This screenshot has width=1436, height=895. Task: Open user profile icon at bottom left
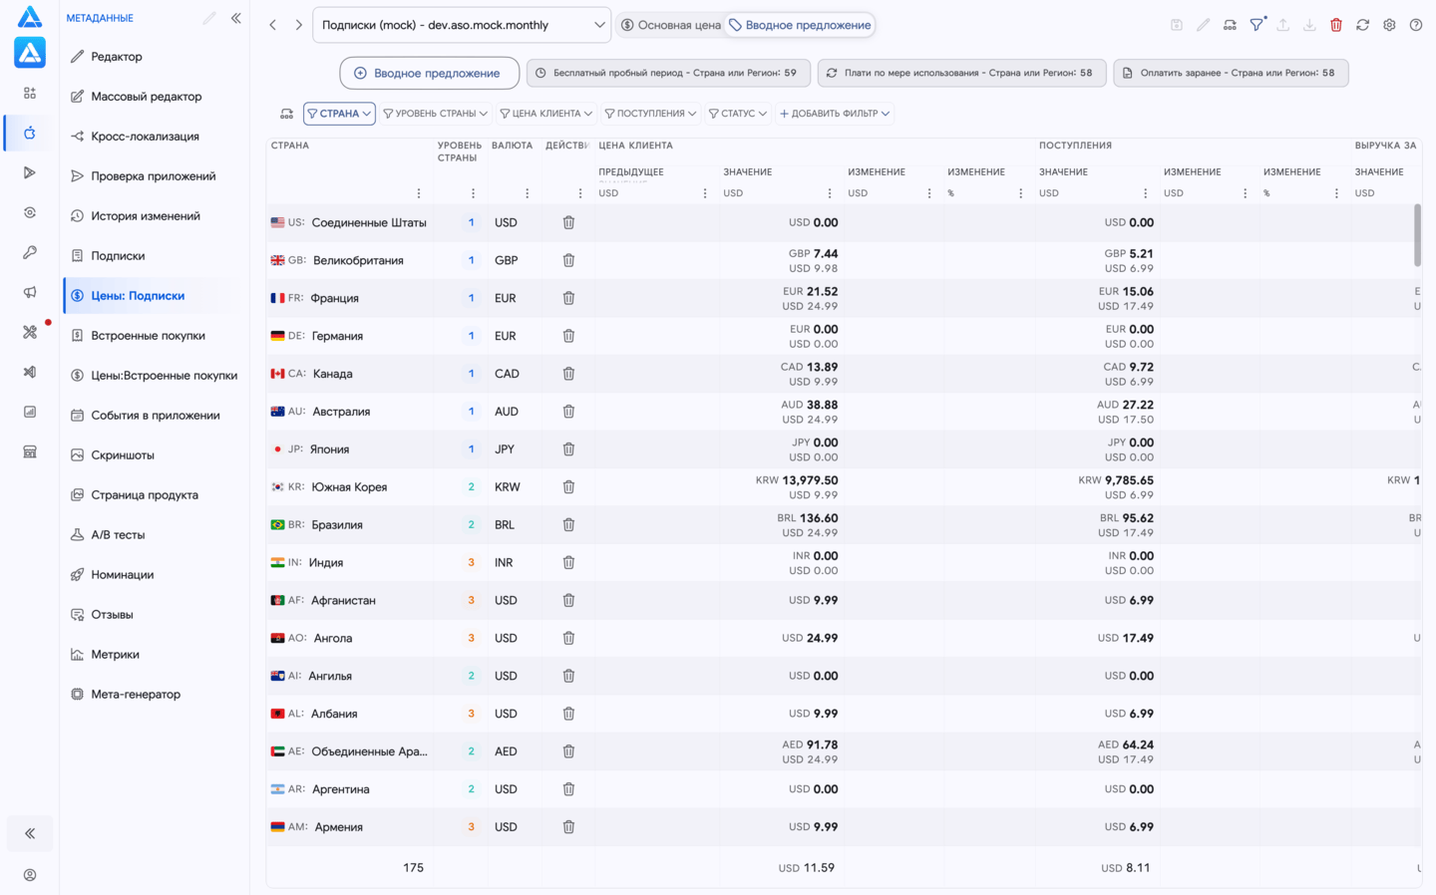(30, 875)
